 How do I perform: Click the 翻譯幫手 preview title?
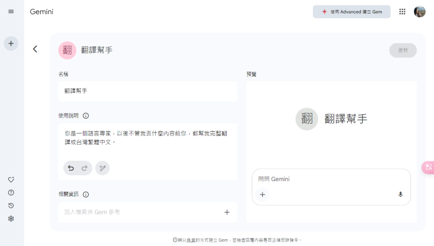[x=346, y=119]
